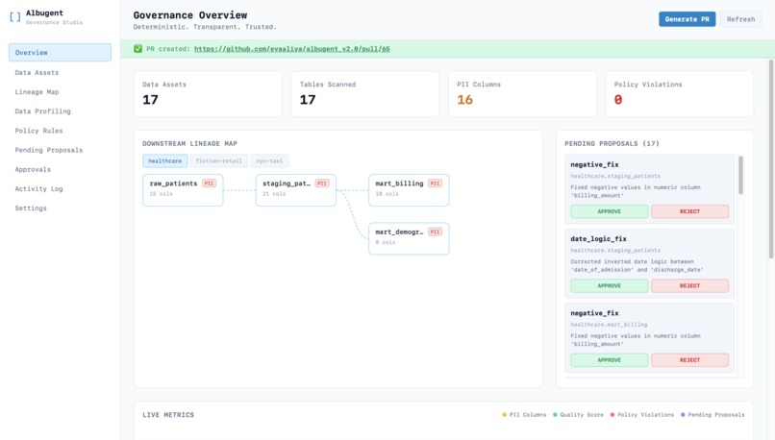Go to Data Assets in sidebar
The width and height of the screenshot is (775, 440).
click(x=37, y=73)
